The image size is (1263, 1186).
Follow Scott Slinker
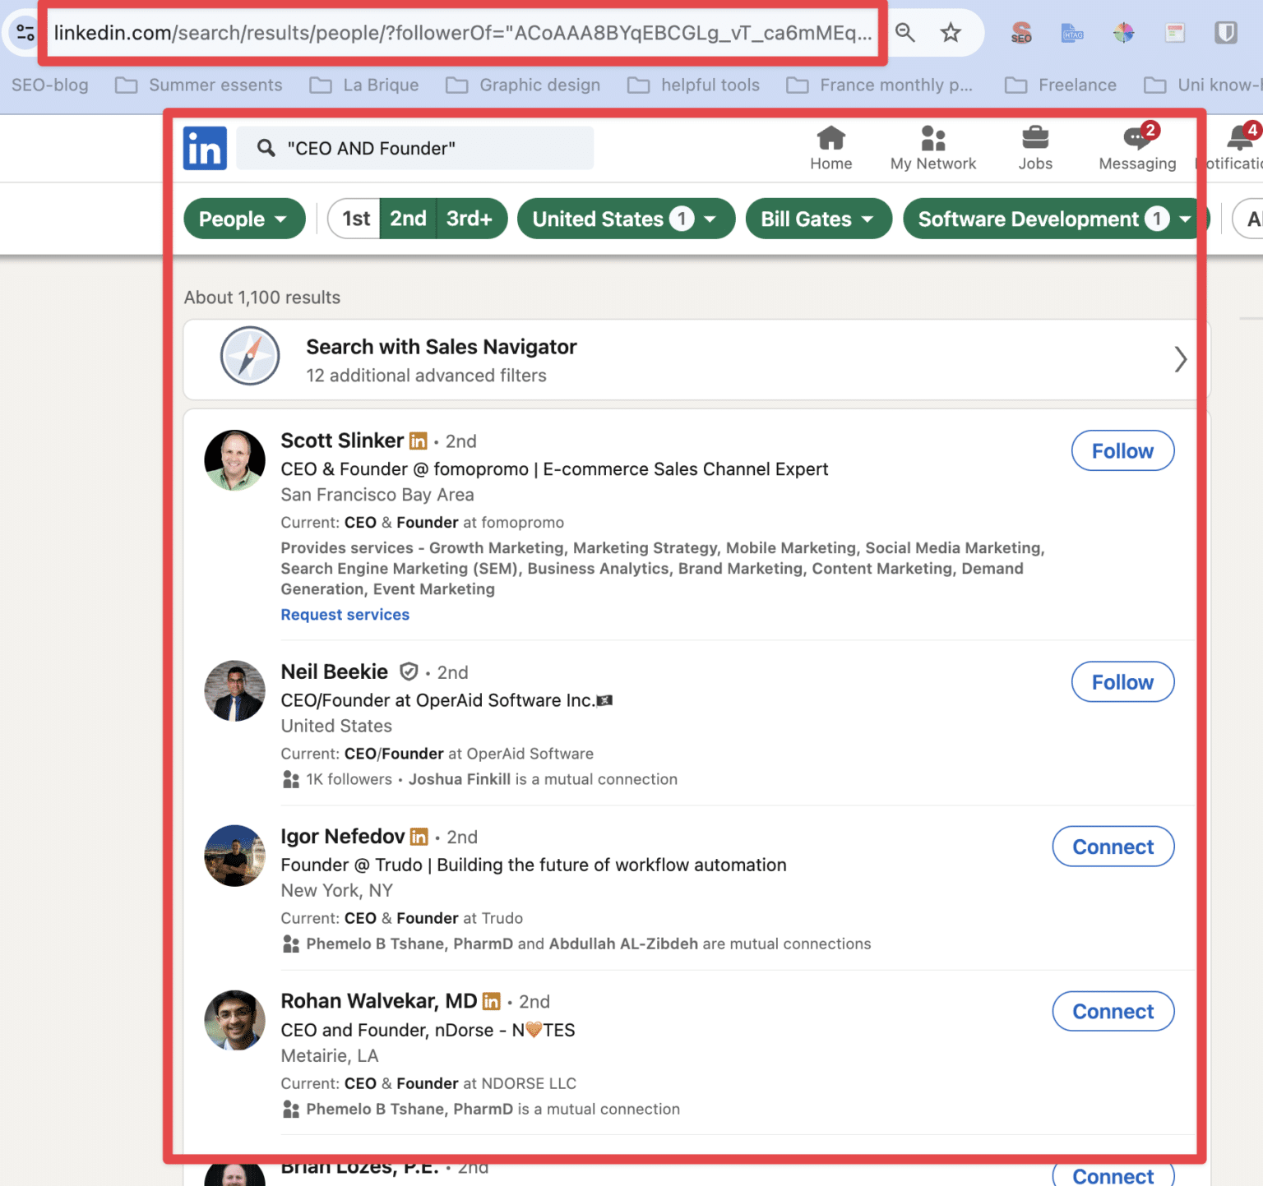1122,450
